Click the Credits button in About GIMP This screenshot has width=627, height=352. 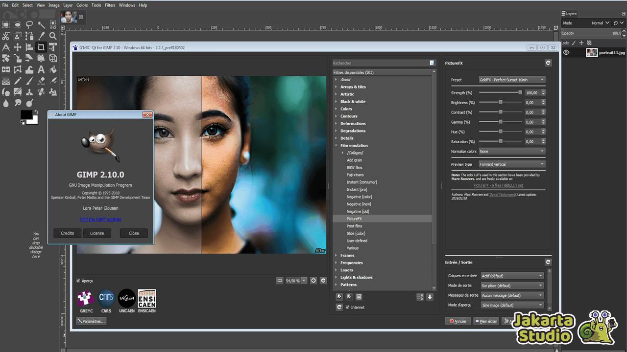pyautogui.click(x=67, y=233)
